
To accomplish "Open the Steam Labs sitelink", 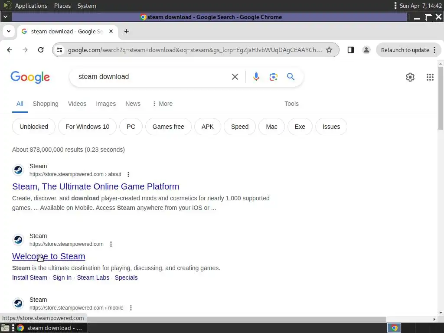I will click(93, 277).
